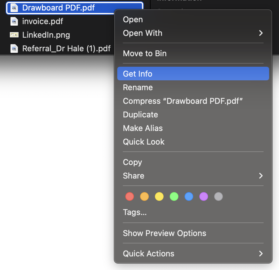Select Rename from the menu
The width and height of the screenshot is (279, 270).
[x=138, y=87]
